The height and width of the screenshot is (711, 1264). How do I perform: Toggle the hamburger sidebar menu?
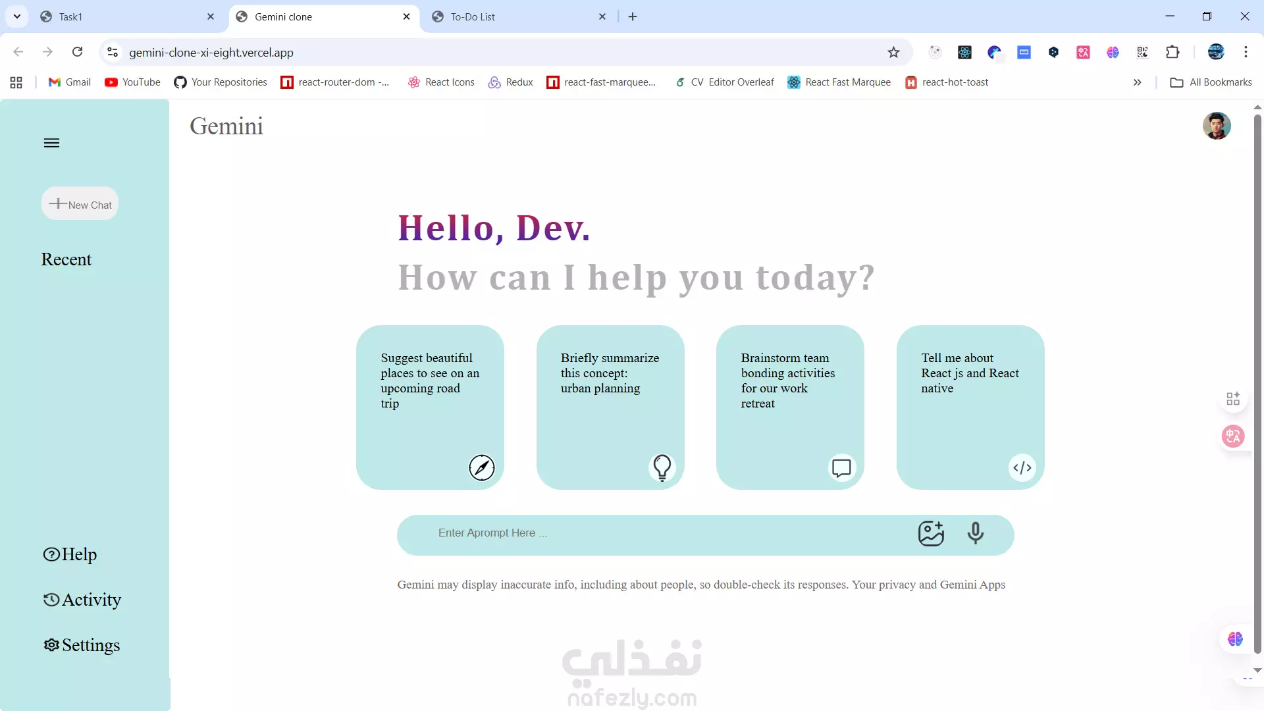click(51, 143)
